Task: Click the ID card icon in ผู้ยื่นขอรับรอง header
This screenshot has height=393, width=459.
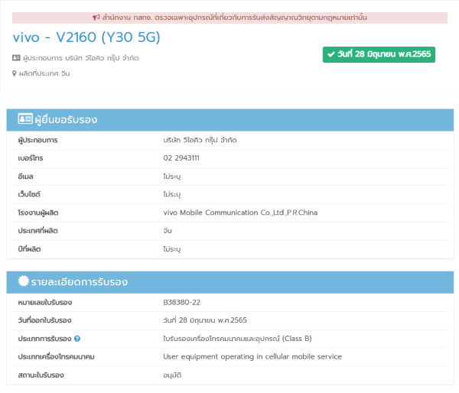Action: point(25,119)
